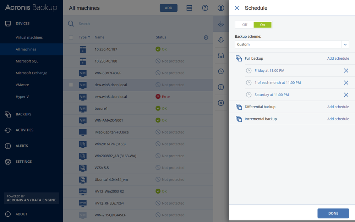Open the user account icon
The image size is (355, 222).
pos(221,8)
